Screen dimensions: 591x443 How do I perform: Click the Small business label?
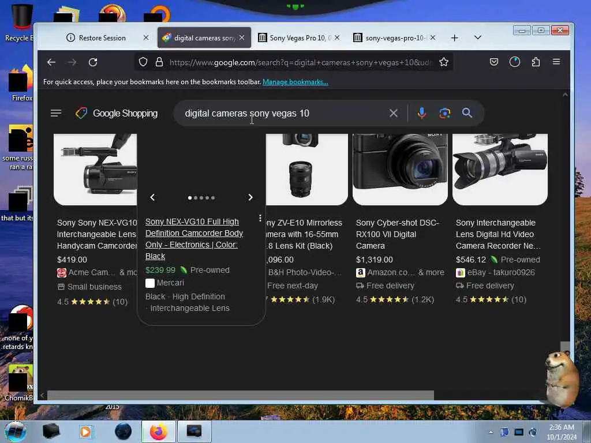coord(94,287)
